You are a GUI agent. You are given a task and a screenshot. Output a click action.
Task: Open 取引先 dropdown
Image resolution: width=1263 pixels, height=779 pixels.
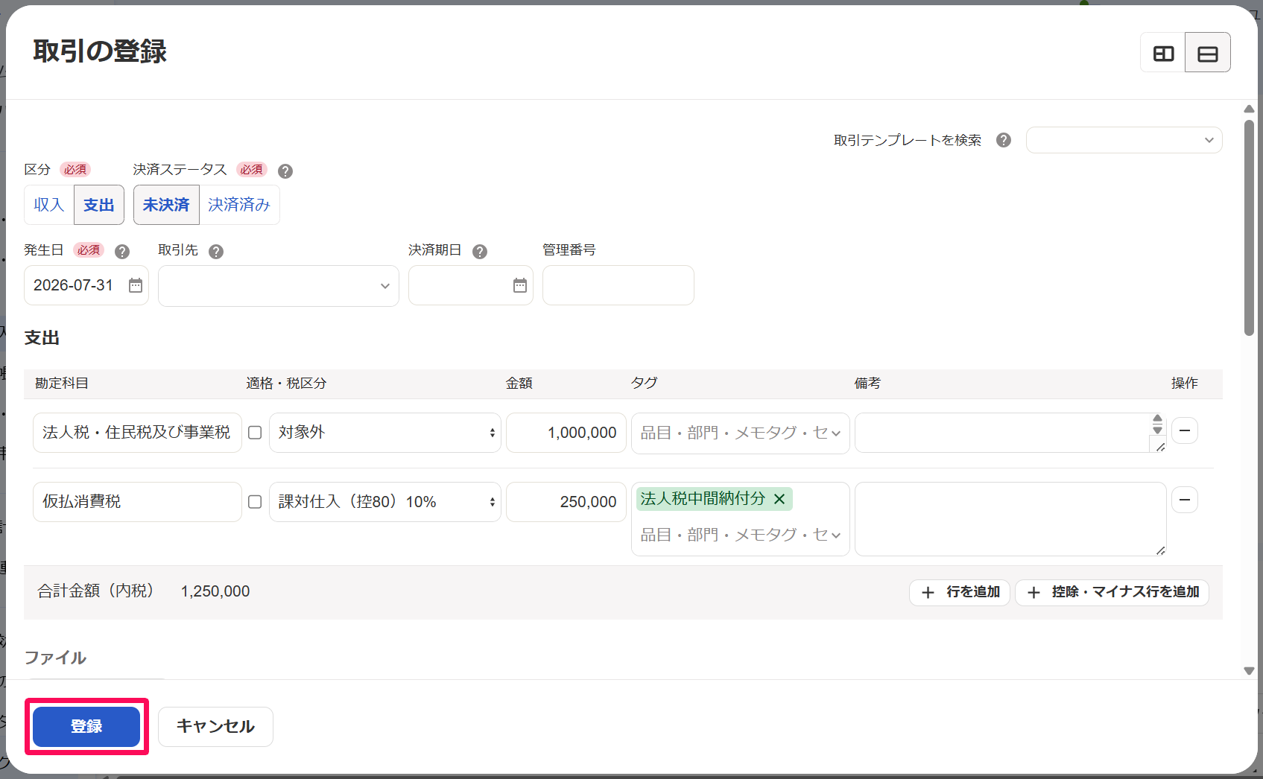(x=279, y=286)
